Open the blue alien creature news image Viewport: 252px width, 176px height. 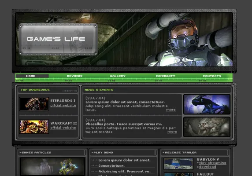[x=207, y=104]
